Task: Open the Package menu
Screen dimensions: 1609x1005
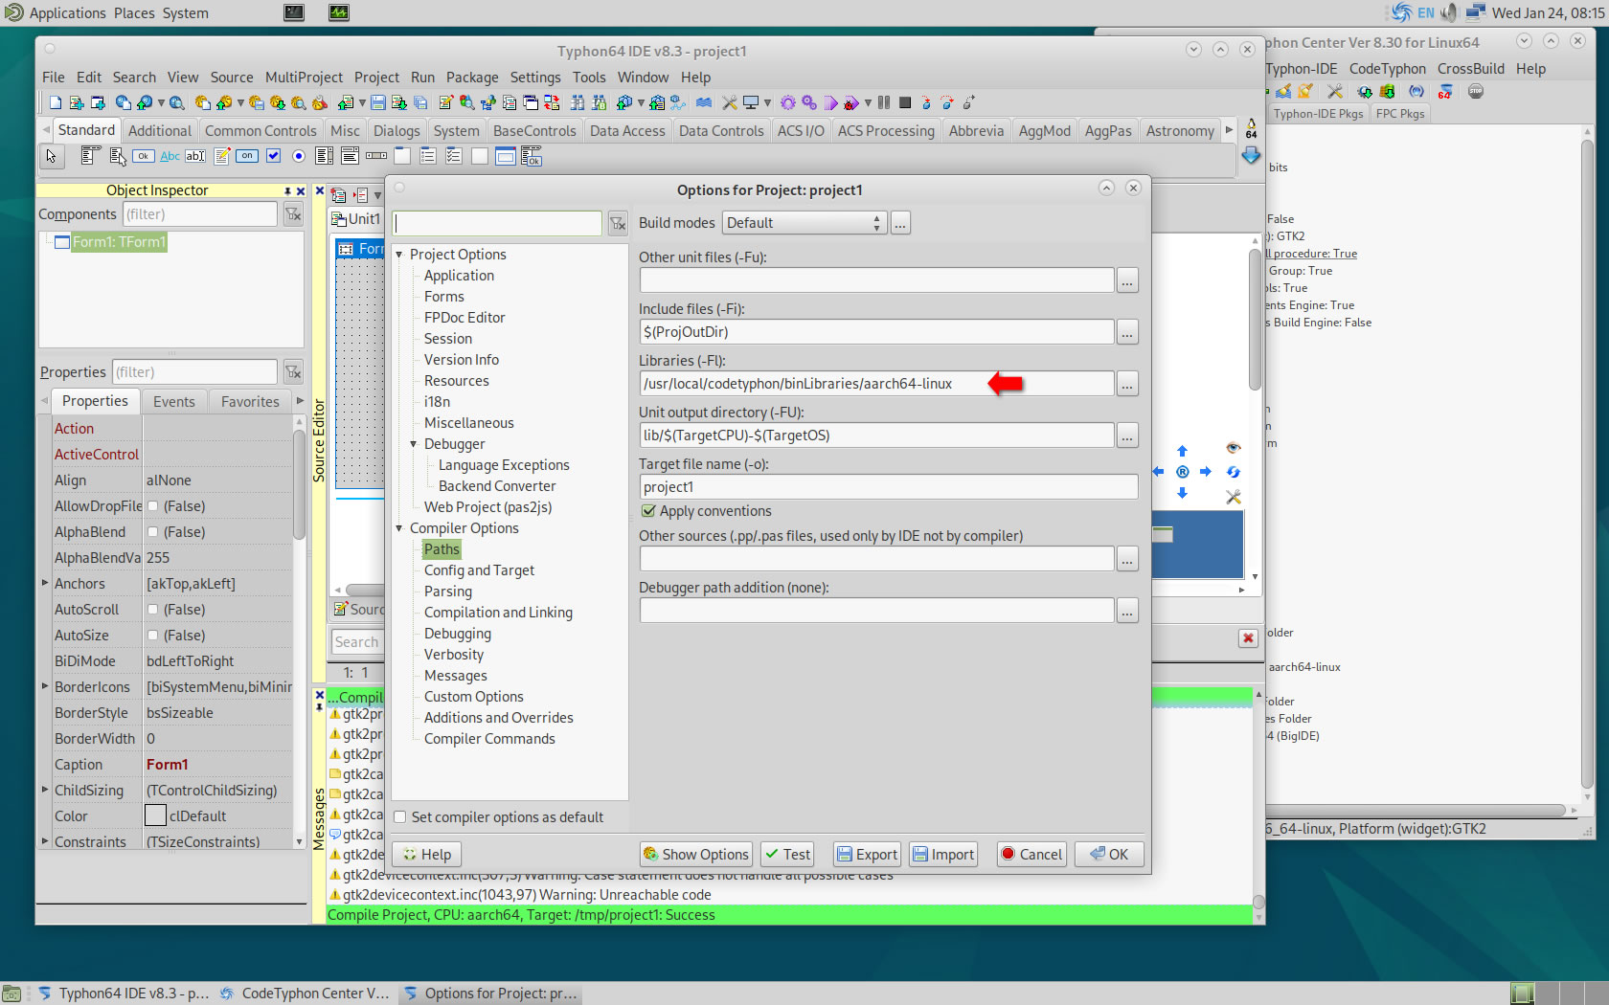Action: [472, 78]
